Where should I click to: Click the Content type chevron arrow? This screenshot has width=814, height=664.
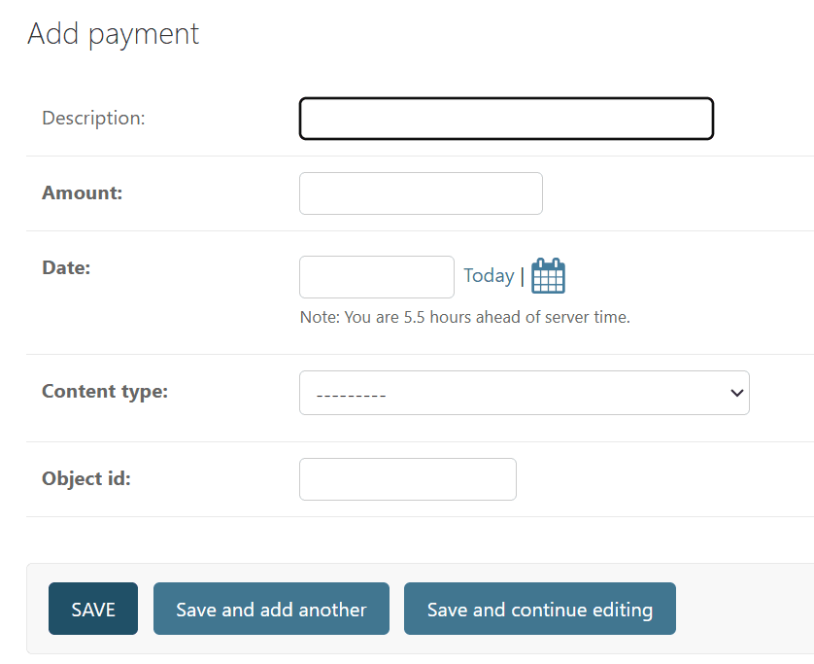[x=737, y=393]
